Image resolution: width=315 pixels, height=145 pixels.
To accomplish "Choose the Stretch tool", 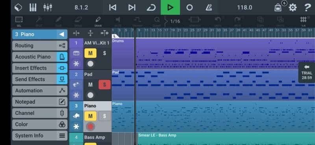I will coord(195,22).
